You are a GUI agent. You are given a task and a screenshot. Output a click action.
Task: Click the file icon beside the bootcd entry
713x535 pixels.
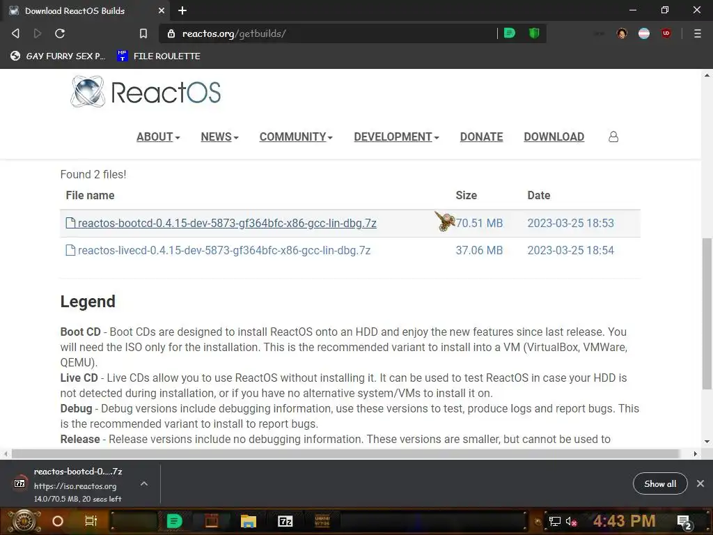[x=70, y=223]
